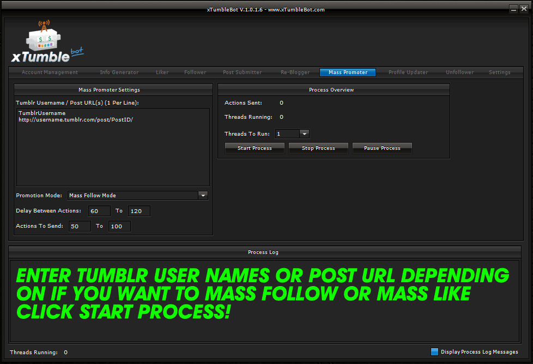
Task: Open the Threads To Run dropdown
Action: pyautogui.click(x=292, y=134)
